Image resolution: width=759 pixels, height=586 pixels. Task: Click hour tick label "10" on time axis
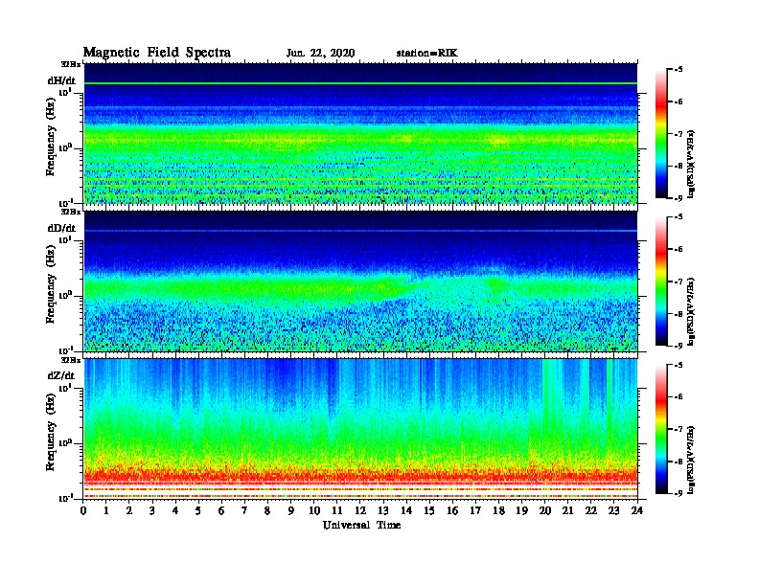tap(314, 510)
